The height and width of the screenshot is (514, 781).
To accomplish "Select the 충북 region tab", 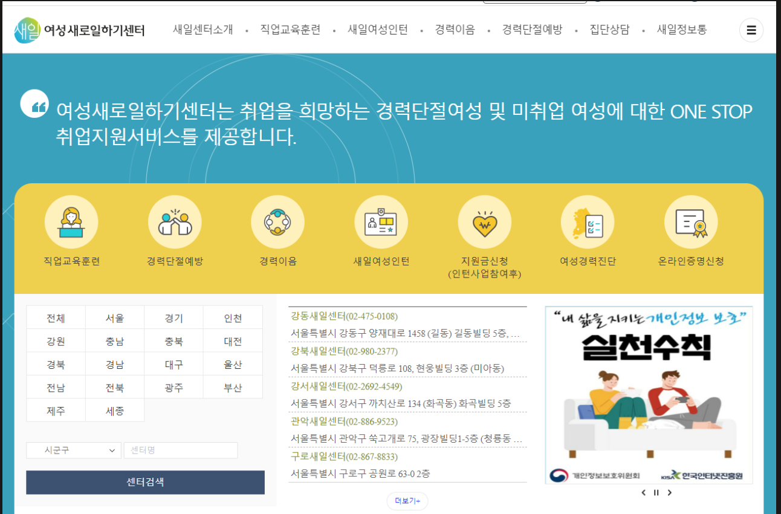I will pos(173,341).
